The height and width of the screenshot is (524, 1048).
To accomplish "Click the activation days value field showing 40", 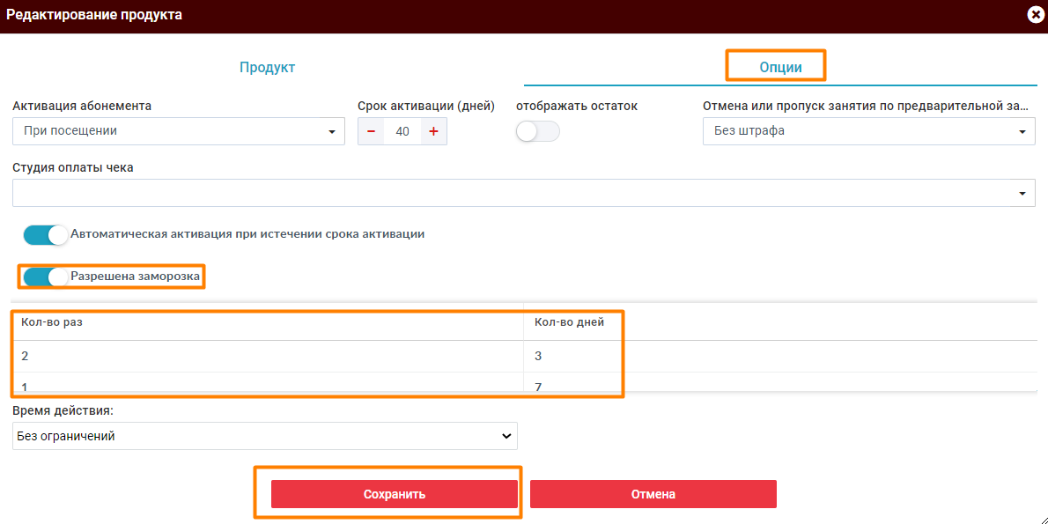I will pyautogui.click(x=402, y=131).
